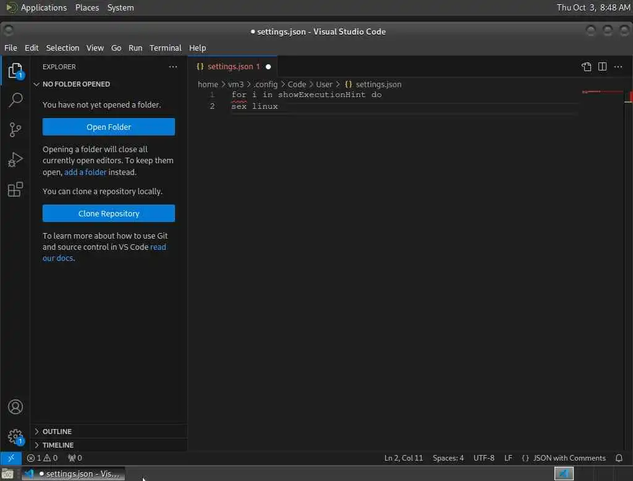Screen dimensions: 633x481
Task: Click the settings.json taskbar window button
Action: coord(74,474)
